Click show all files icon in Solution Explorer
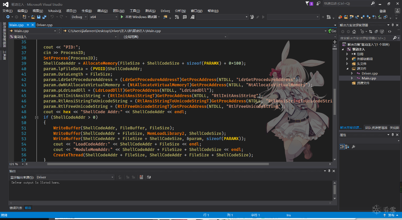 coord(382,31)
